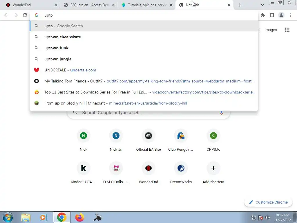Click the red heart Undertale favicon
This screenshot has width=297, height=223.
[37, 70]
